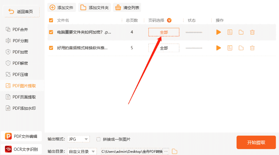Launch PDF文件编辑 tool
This screenshot has height=155, width=279.
coord(21,136)
